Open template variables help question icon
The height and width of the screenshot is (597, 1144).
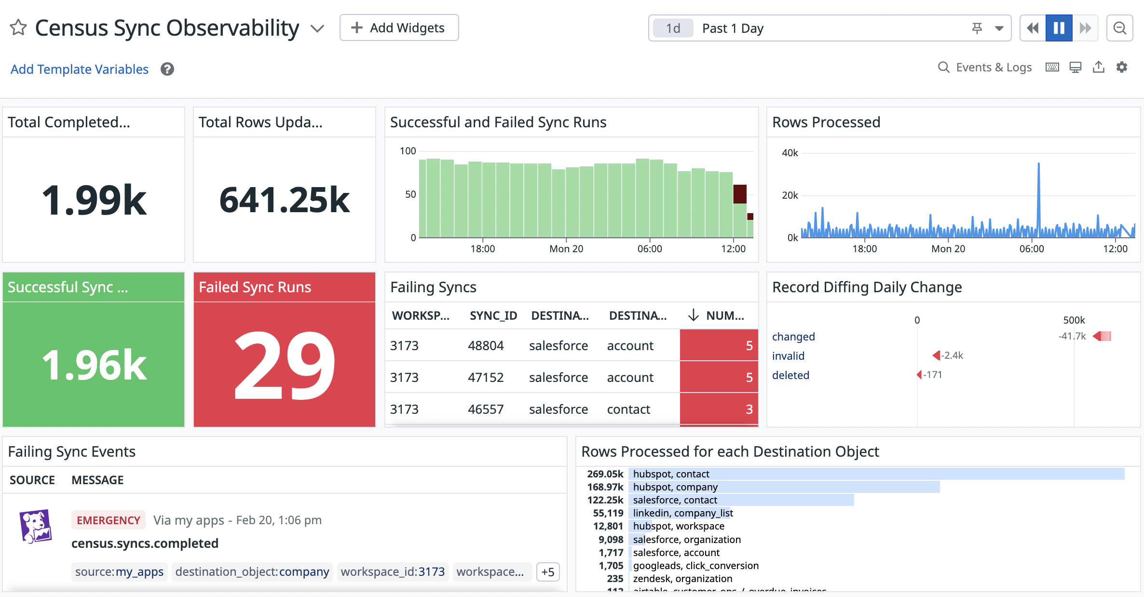(167, 69)
